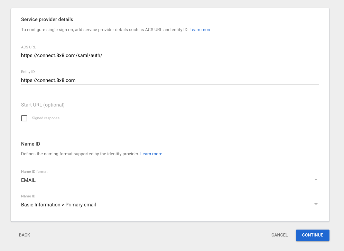Click the Start URL (optional) field
The image size is (344, 251).
point(170,105)
